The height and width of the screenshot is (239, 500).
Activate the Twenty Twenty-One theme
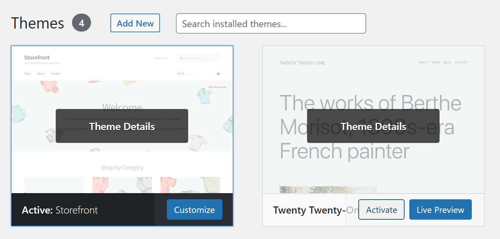[381, 209]
